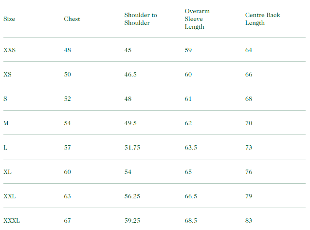Select the XL size row label

[x=8, y=172]
